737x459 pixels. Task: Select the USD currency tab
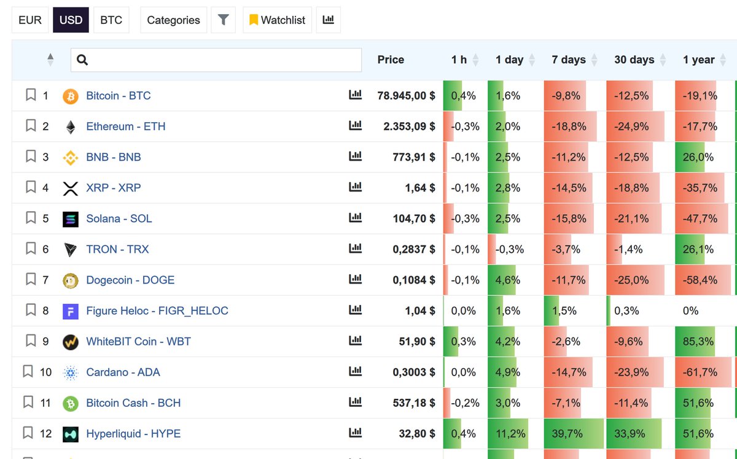point(71,20)
